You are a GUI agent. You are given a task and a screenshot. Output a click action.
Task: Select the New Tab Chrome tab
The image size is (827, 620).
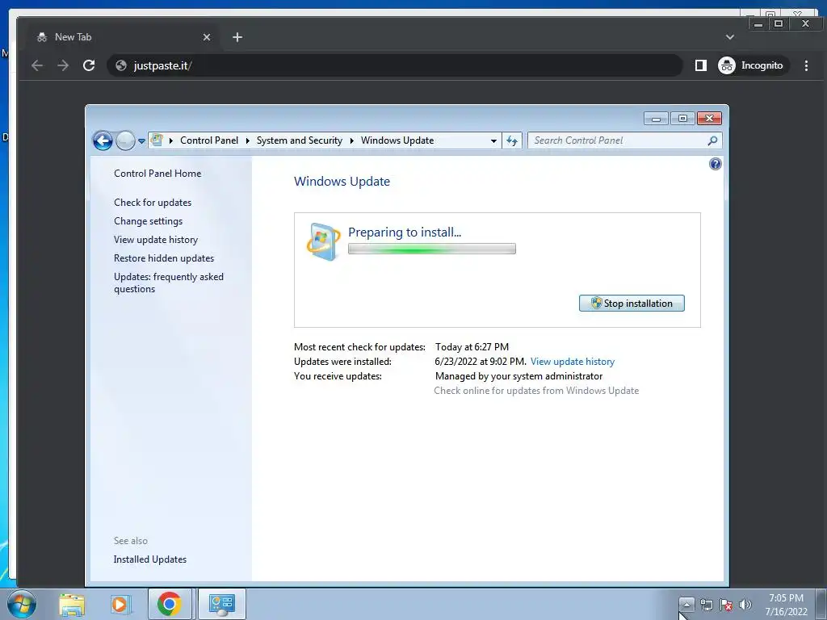pos(121,37)
